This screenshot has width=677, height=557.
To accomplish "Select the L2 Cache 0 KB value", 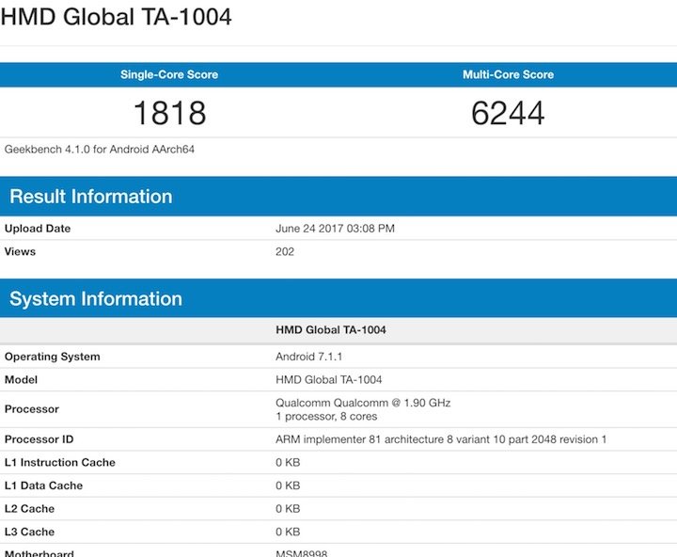I will coord(288,509).
